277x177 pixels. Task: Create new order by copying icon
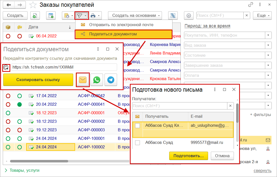(x=35, y=16)
